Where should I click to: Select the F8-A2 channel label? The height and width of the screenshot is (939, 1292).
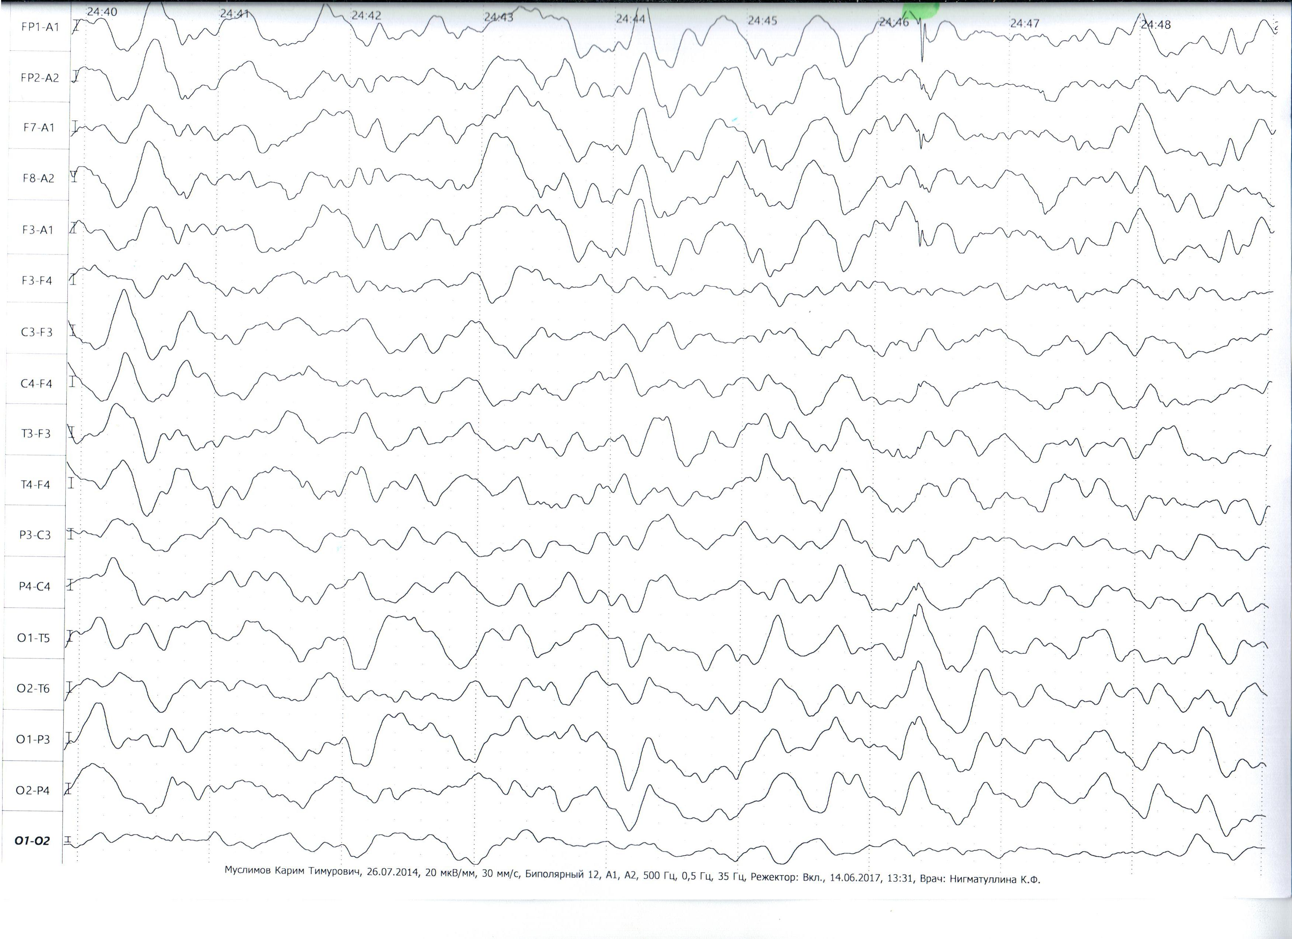click(38, 178)
